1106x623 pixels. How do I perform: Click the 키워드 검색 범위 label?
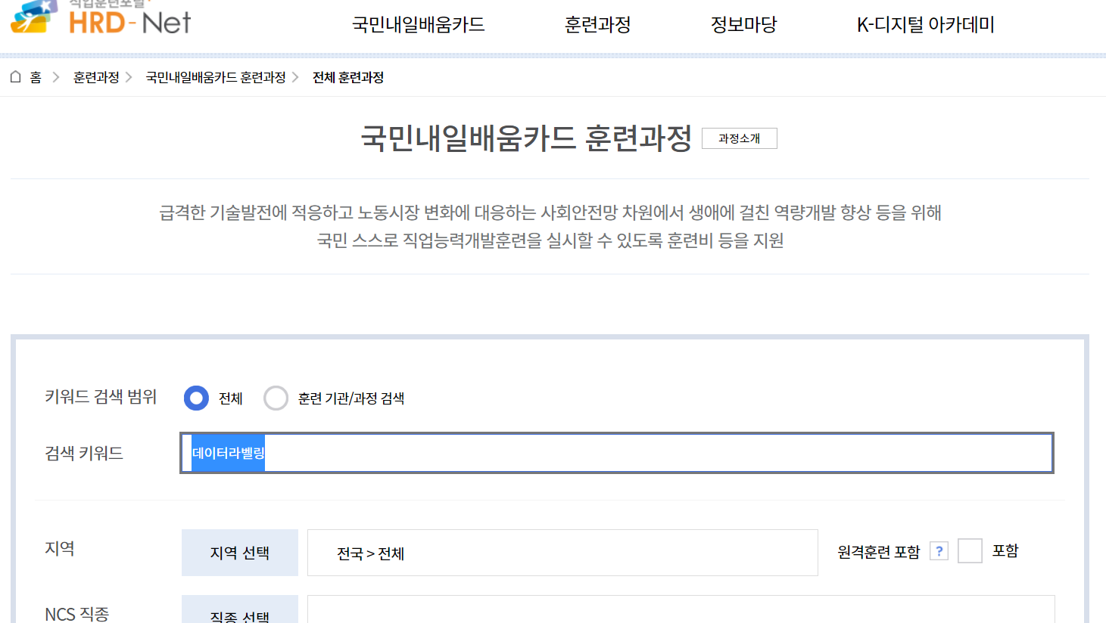point(101,397)
